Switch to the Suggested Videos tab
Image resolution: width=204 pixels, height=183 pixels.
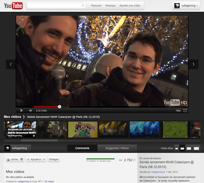[117, 148]
